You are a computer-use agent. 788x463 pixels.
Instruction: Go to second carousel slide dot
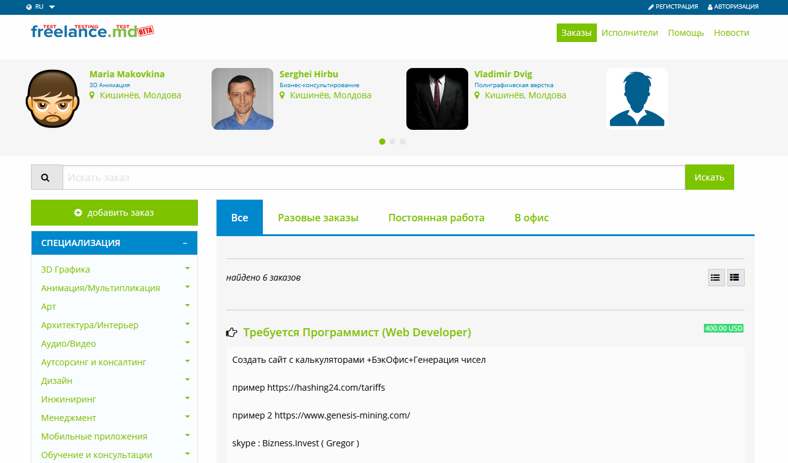pos(392,142)
